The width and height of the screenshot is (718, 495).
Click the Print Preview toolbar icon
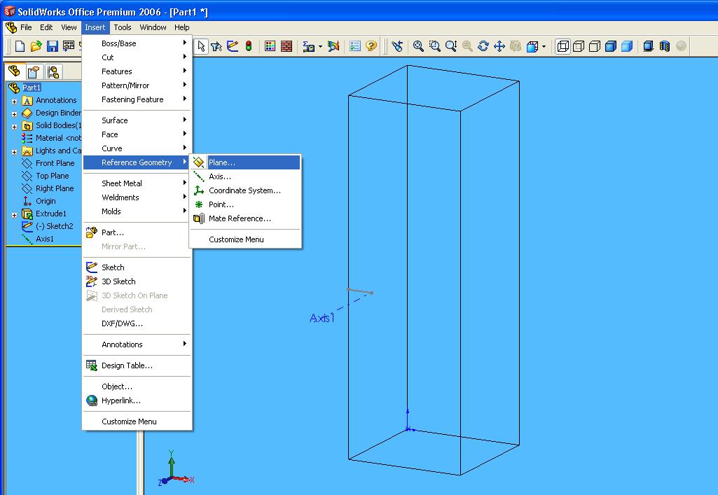pos(69,46)
